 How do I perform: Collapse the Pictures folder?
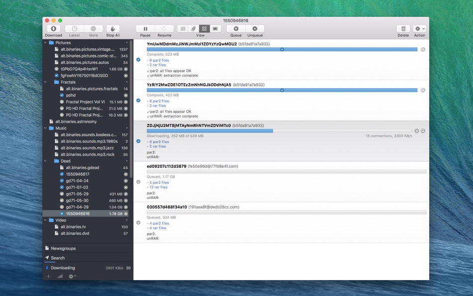tap(45, 43)
